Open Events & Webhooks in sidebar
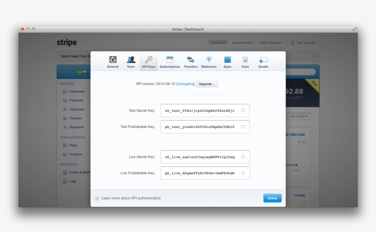Screen dimensions: 376x232 coord(77,172)
